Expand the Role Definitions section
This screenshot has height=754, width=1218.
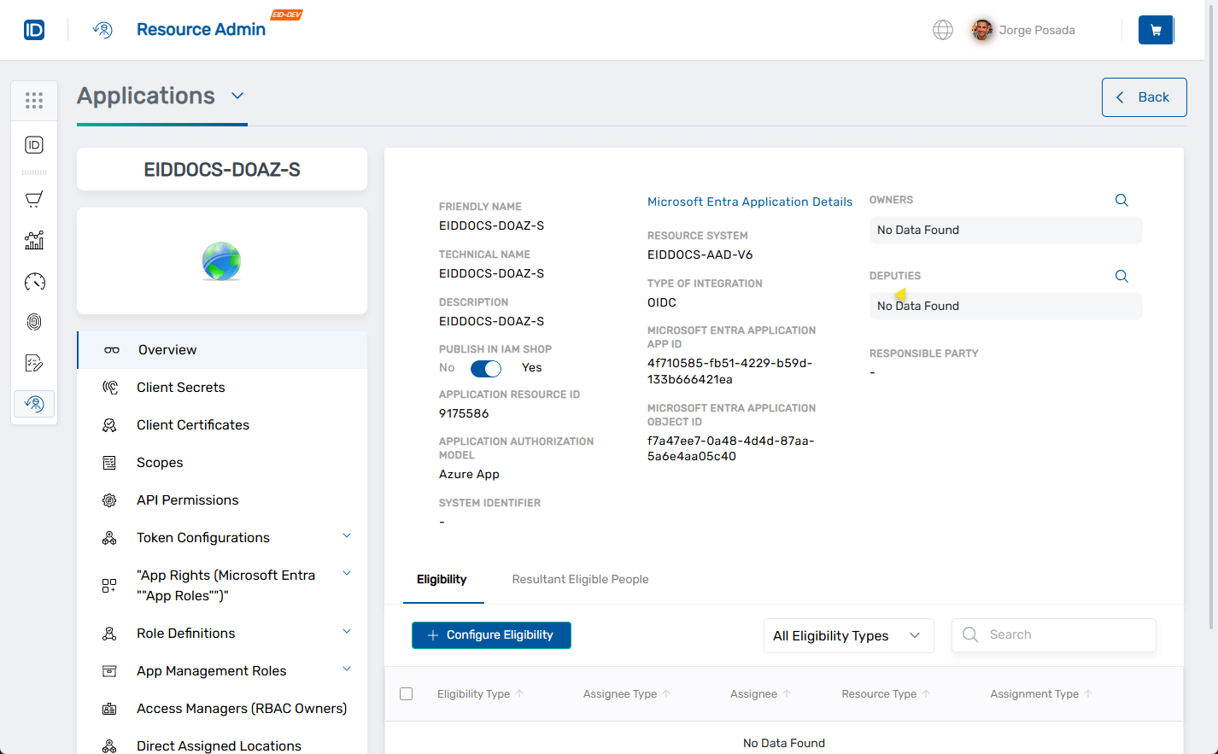tap(346, 631)
